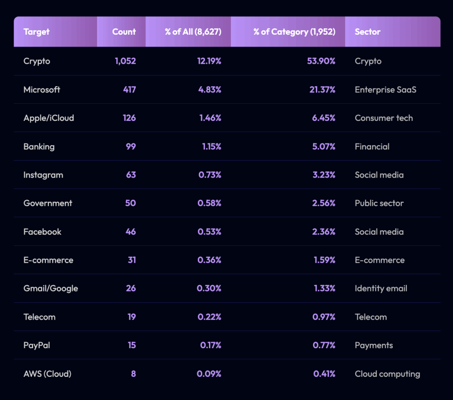The height and width of the screenshot is (400, 453).
Task: Select the Facebook target cell
Action: (x=42, y=232)
